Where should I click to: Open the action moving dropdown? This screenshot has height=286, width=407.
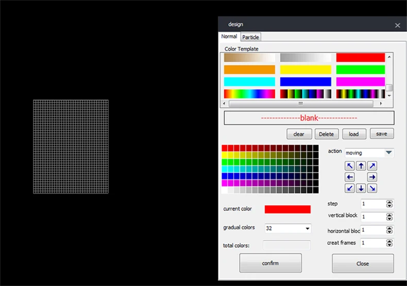[x=388, y=152]
